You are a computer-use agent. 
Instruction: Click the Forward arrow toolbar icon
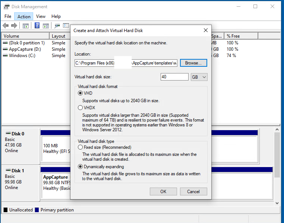point(14,25)
